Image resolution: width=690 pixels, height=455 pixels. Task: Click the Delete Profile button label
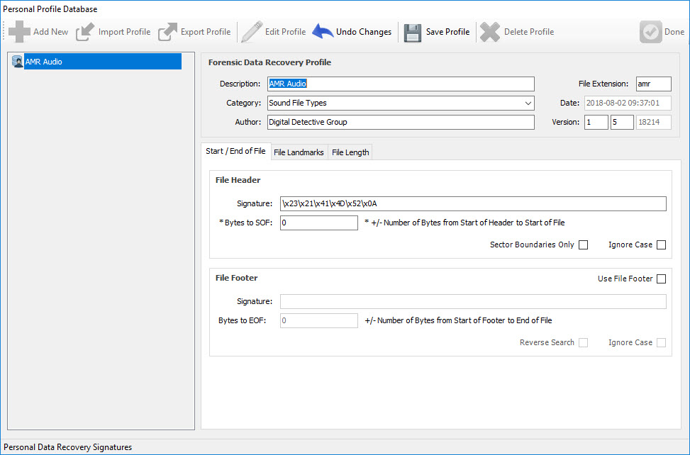pyautogui.click(x=529, y=32)
